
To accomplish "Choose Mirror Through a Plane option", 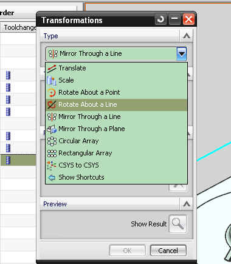I will click(116, 129).
